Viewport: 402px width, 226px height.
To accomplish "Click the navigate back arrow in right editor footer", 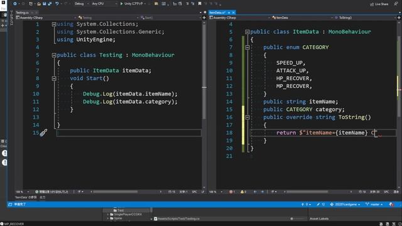I will [255, 191].
